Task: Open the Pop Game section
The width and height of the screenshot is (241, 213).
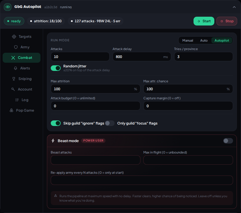Action: point(21,110)
